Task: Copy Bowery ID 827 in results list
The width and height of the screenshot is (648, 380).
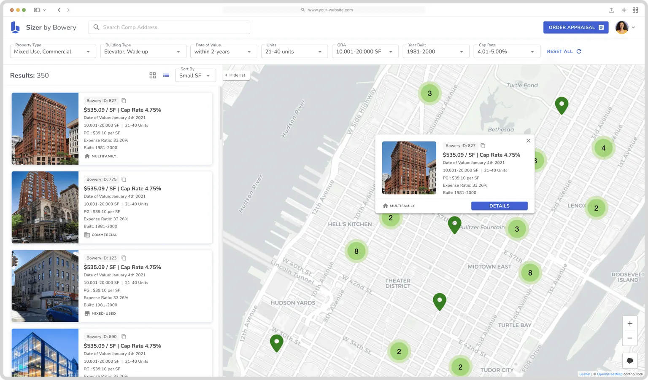Action: tap(124, 101)
